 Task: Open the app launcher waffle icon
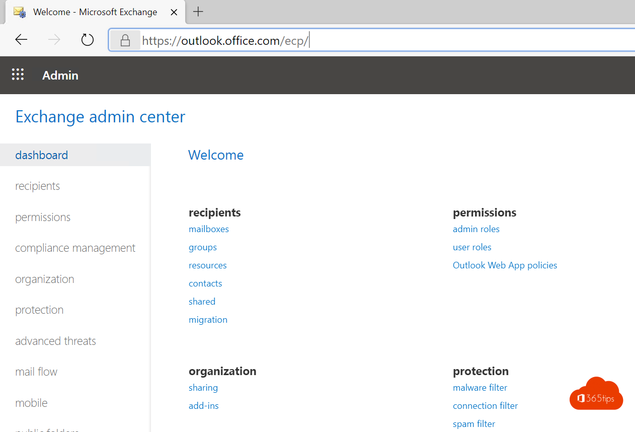(x=18, y=75)
